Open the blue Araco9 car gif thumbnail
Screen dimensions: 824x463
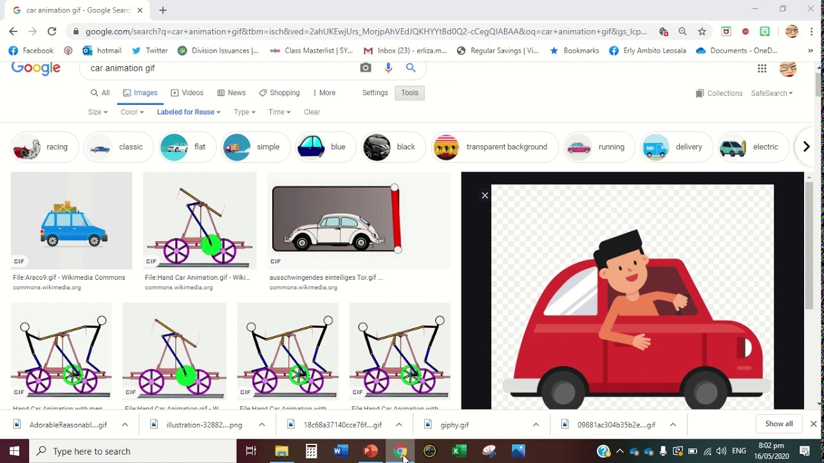tap(71, 221)
